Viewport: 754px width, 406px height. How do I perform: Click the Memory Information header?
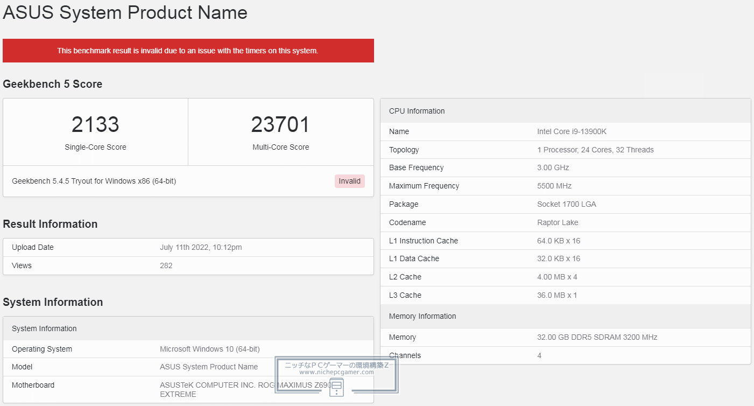coord(566,316)
